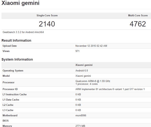Screen dimensions: 151x127
Task: Click the multi-core score value 4762
Action: point(137,24)
